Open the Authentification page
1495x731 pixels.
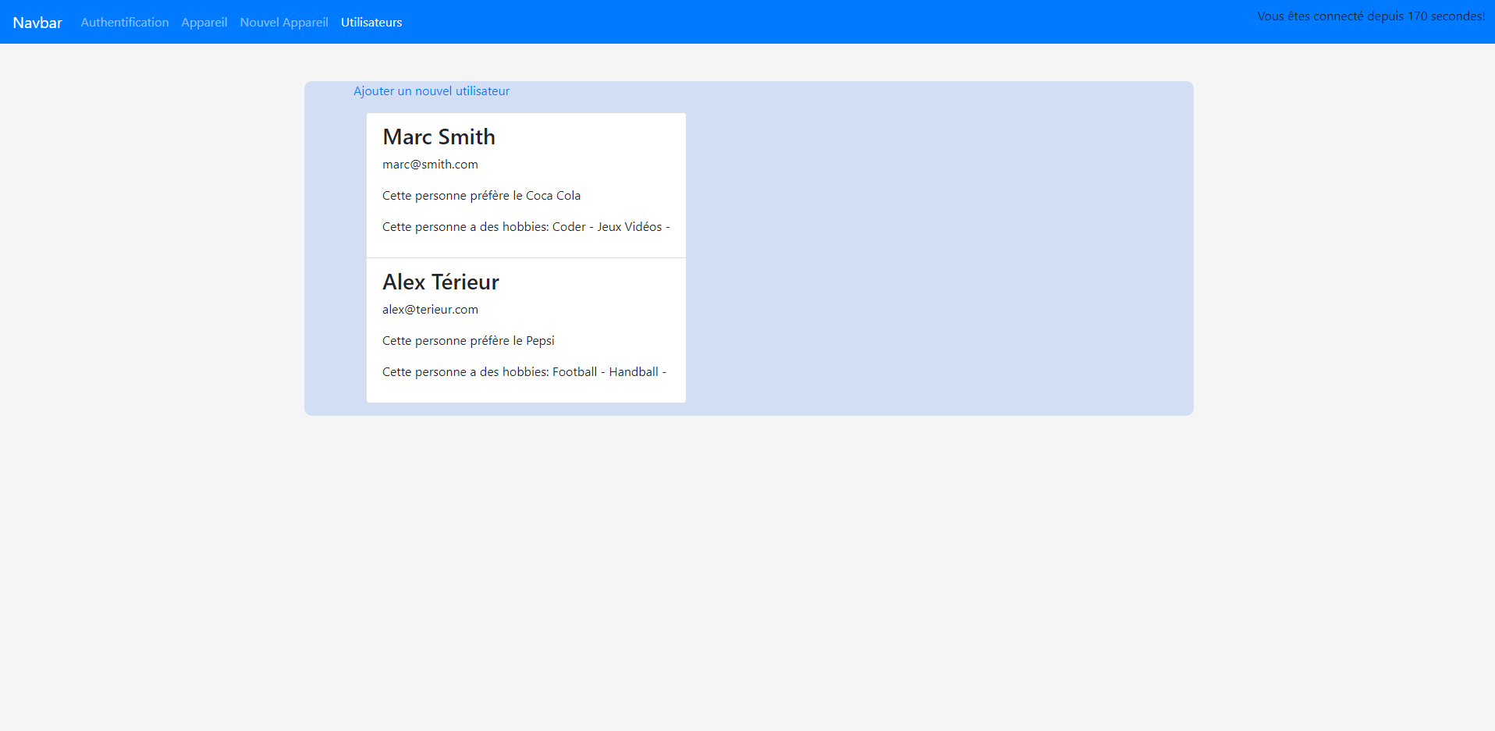pos(125,23)
